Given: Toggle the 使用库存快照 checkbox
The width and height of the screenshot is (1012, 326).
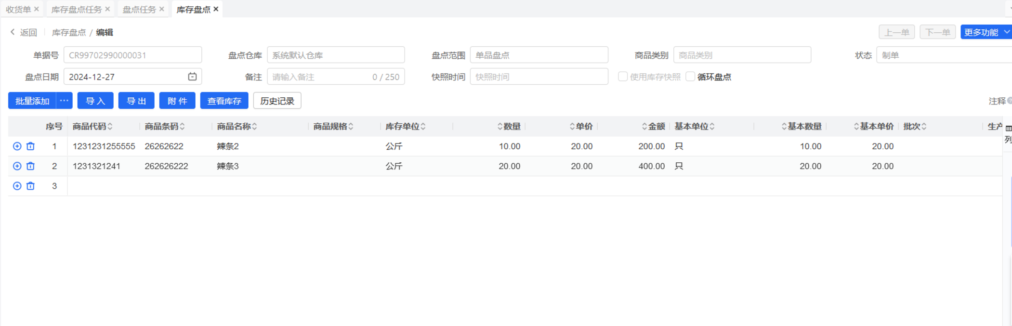Looking at the screenshot, I should coord(623,77).
